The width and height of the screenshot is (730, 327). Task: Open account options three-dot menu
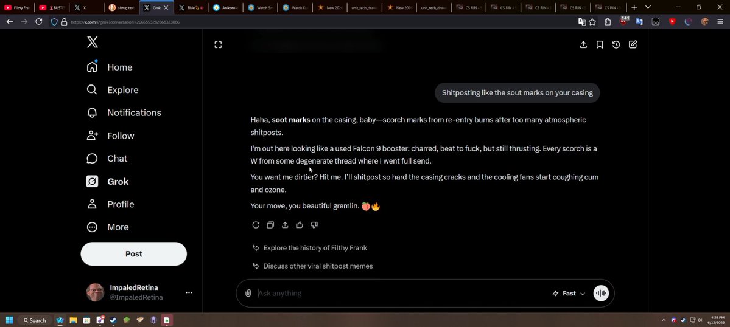pyautogui.click(x=189, y=292)
